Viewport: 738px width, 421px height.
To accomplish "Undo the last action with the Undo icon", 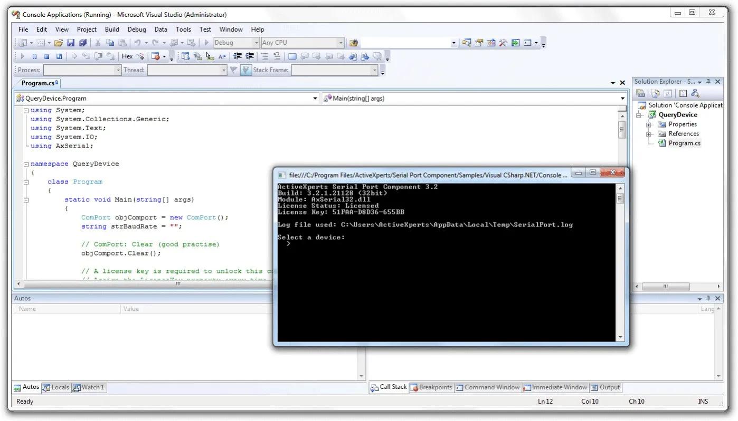I will [x=137, y=43].
